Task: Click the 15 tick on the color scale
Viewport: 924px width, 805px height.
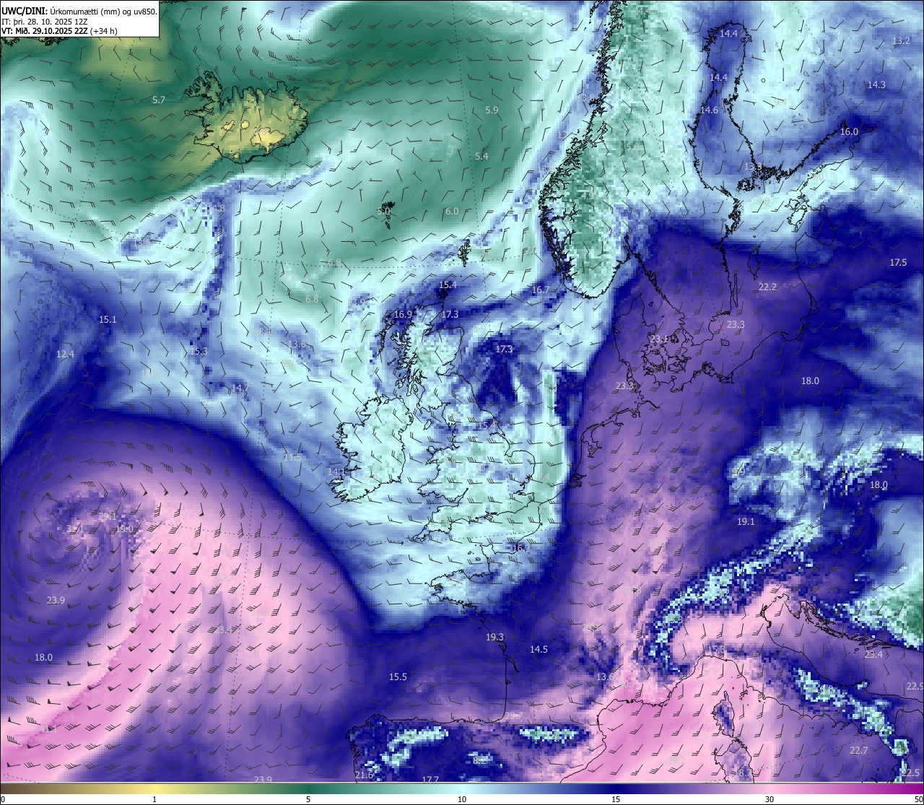Action: click(x=616, y=799)
